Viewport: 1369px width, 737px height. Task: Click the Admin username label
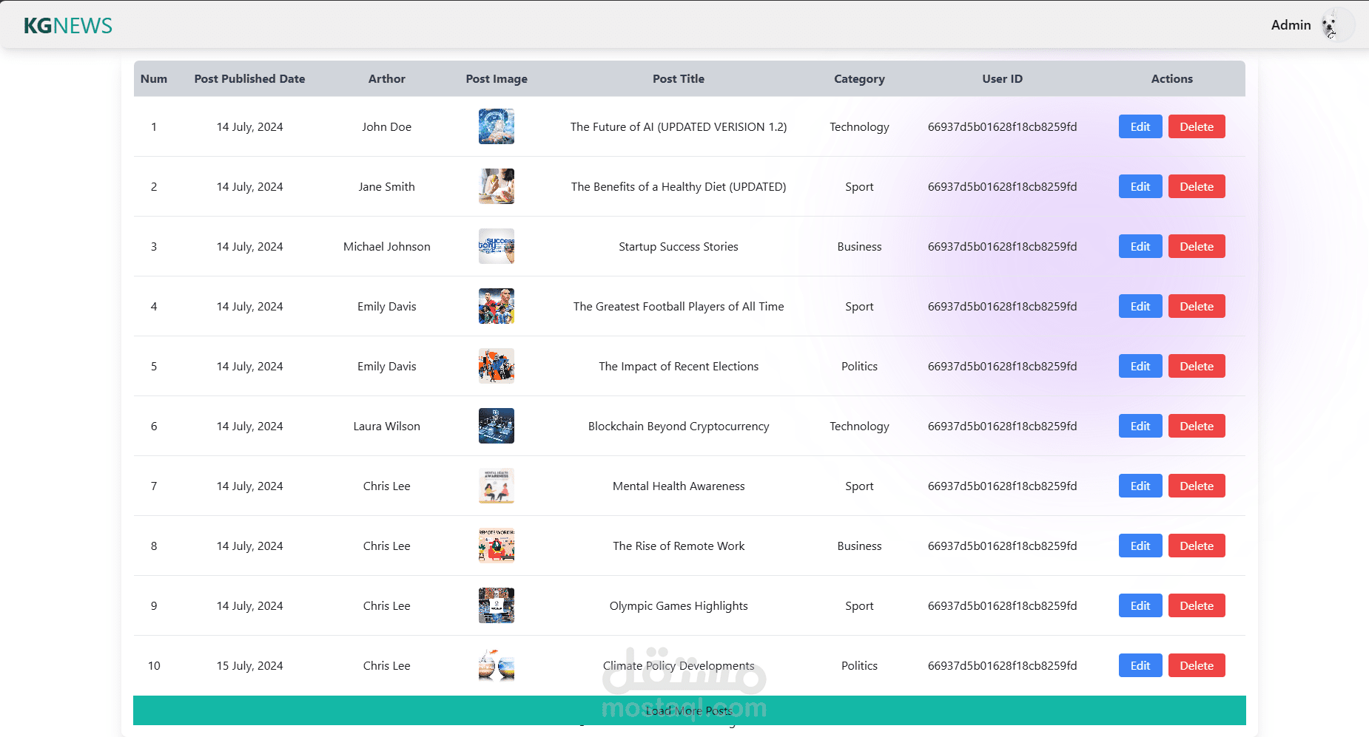(1291, 25)
